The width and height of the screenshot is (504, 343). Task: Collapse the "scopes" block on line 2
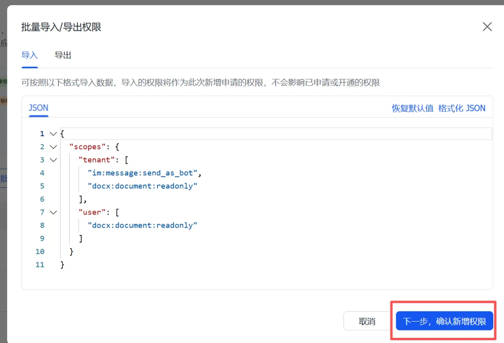(x=53, y=147)
